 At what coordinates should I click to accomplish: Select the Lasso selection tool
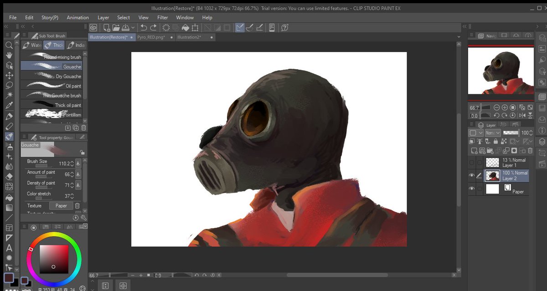(x=9, y=85)
